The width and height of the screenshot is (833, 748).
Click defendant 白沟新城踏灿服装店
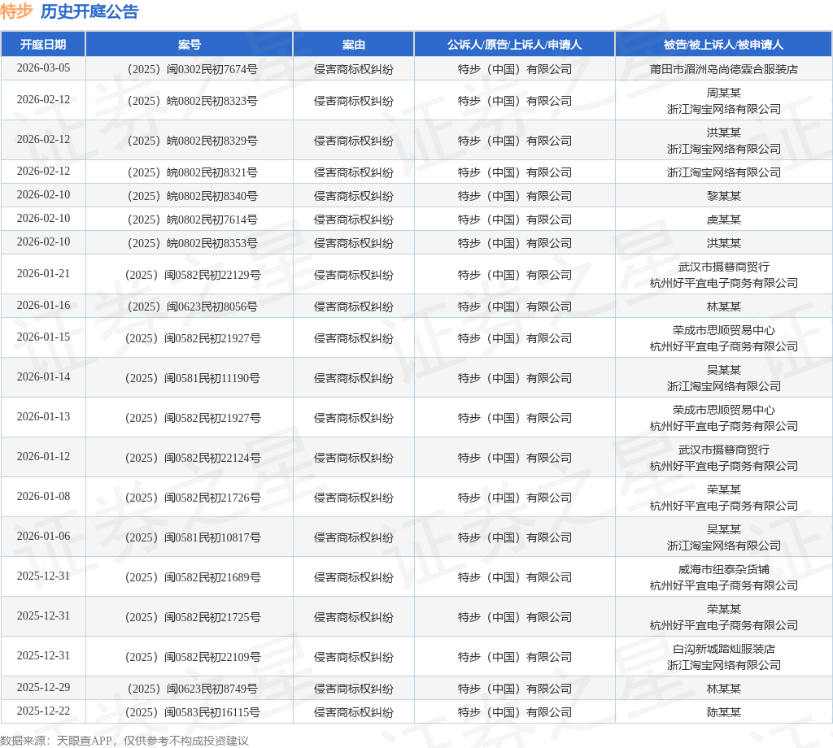(723, 649)
